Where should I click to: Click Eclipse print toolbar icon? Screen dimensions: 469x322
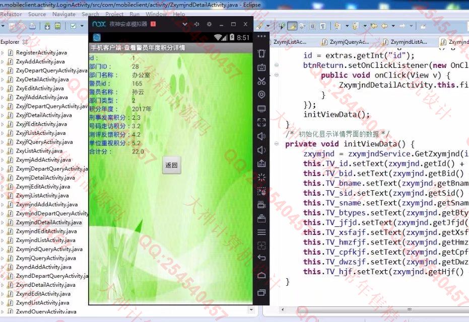pos(32,26)
